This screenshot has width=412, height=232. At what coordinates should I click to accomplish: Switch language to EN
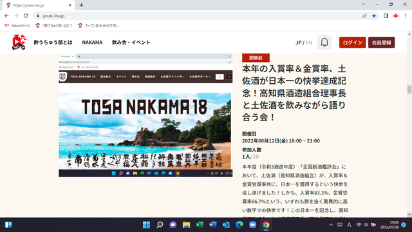(x=309, y=43)
